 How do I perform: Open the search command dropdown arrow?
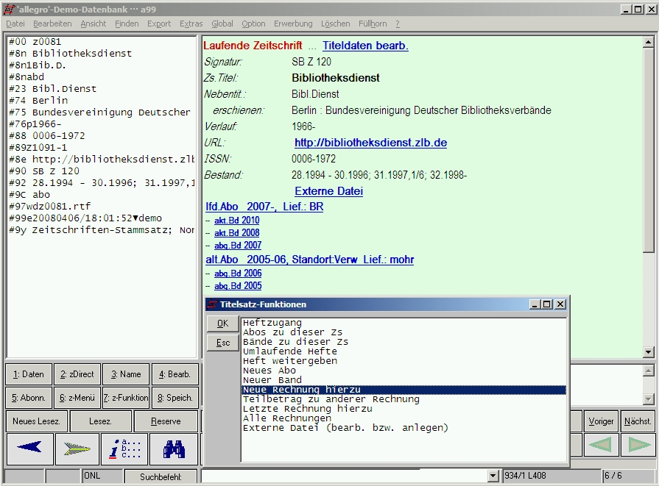[x=493, y=476]
